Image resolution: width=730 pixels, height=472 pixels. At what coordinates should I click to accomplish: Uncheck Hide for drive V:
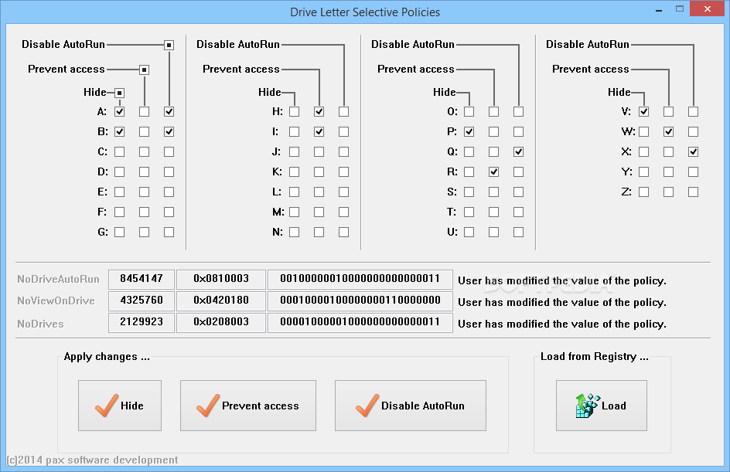[644, 111]
